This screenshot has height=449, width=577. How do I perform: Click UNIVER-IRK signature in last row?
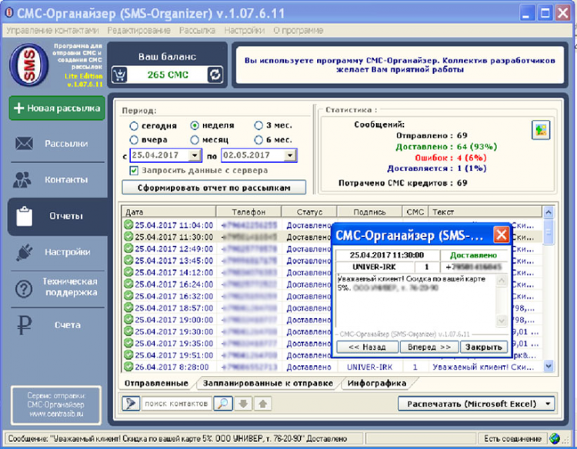pyautogui.click(x=369, y=367)
